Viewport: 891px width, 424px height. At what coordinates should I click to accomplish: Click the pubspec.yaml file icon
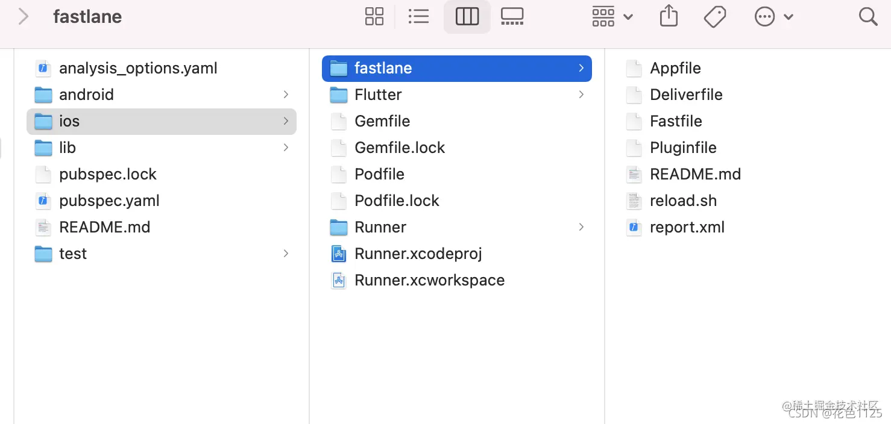[43, 201]
